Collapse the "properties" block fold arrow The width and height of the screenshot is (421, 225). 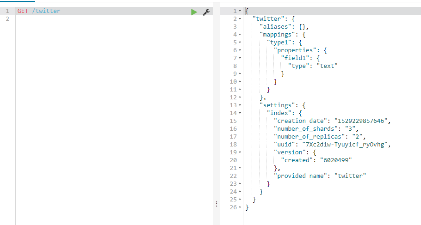click(x=240, y=50)
